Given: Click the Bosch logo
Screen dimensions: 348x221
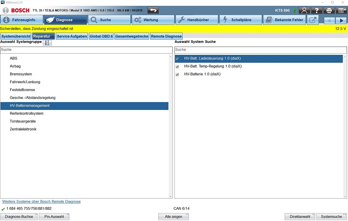Looking at the screenshot, I should pos(16,10).
